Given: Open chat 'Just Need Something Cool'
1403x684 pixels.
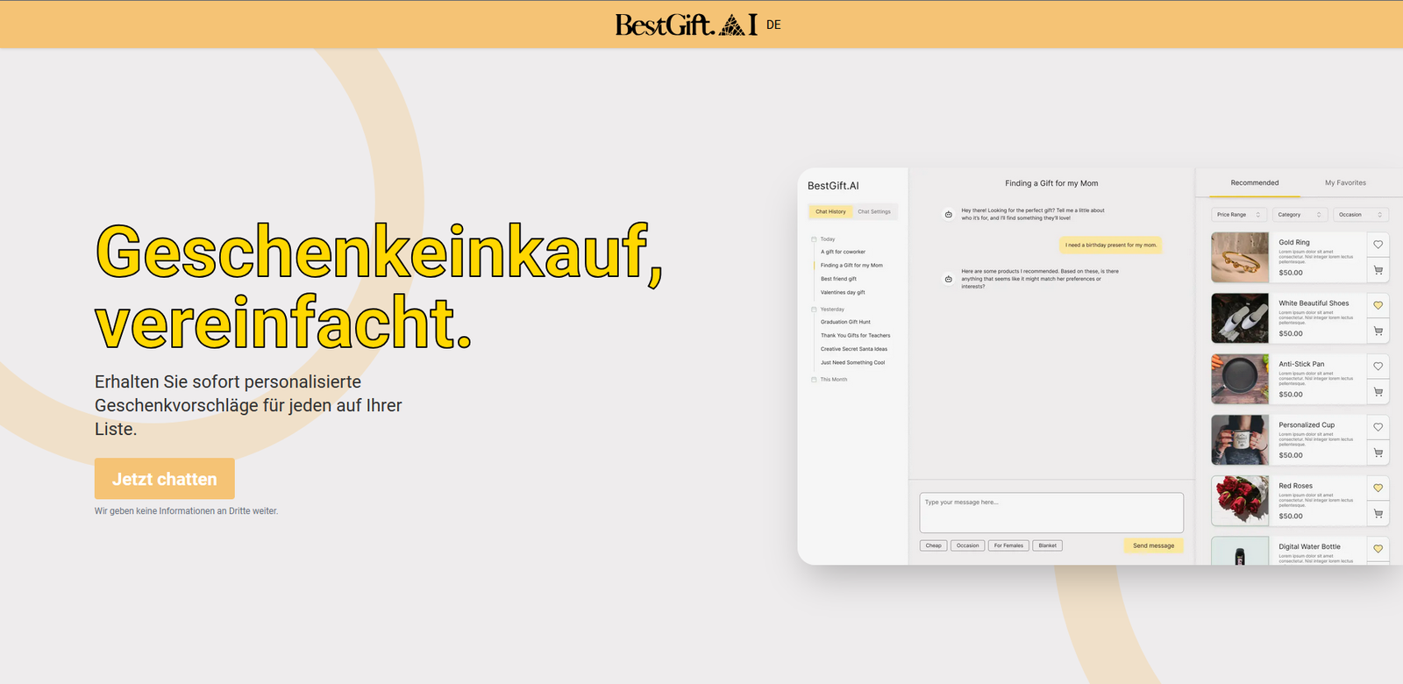Looking at the screenshot, I should (852, 362).
